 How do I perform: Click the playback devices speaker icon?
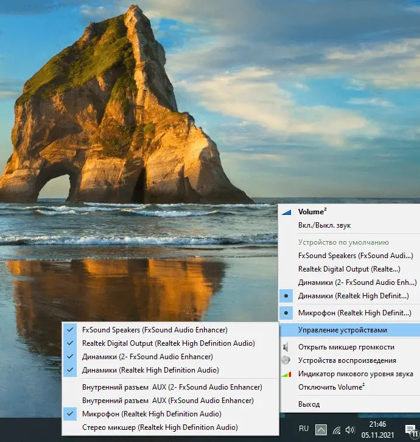coord(286,360)
